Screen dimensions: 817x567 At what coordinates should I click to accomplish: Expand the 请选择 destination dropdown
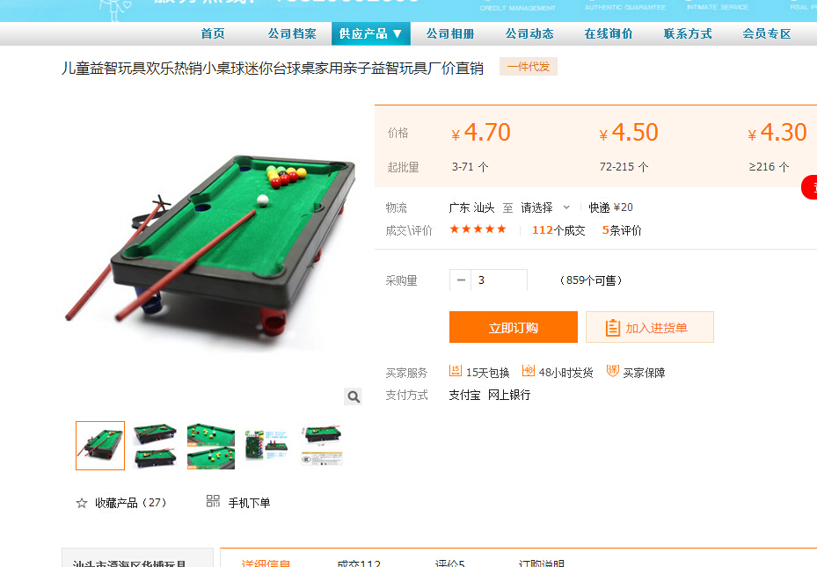coord(545,207)
